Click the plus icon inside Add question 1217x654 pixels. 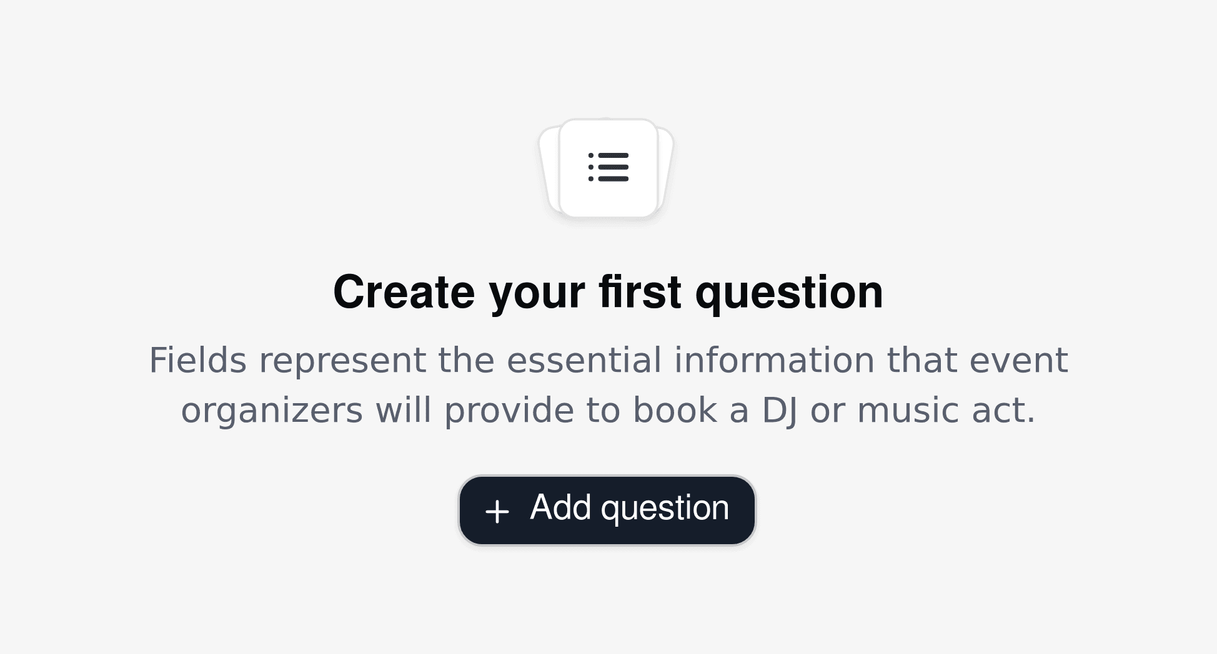point(497,509)
